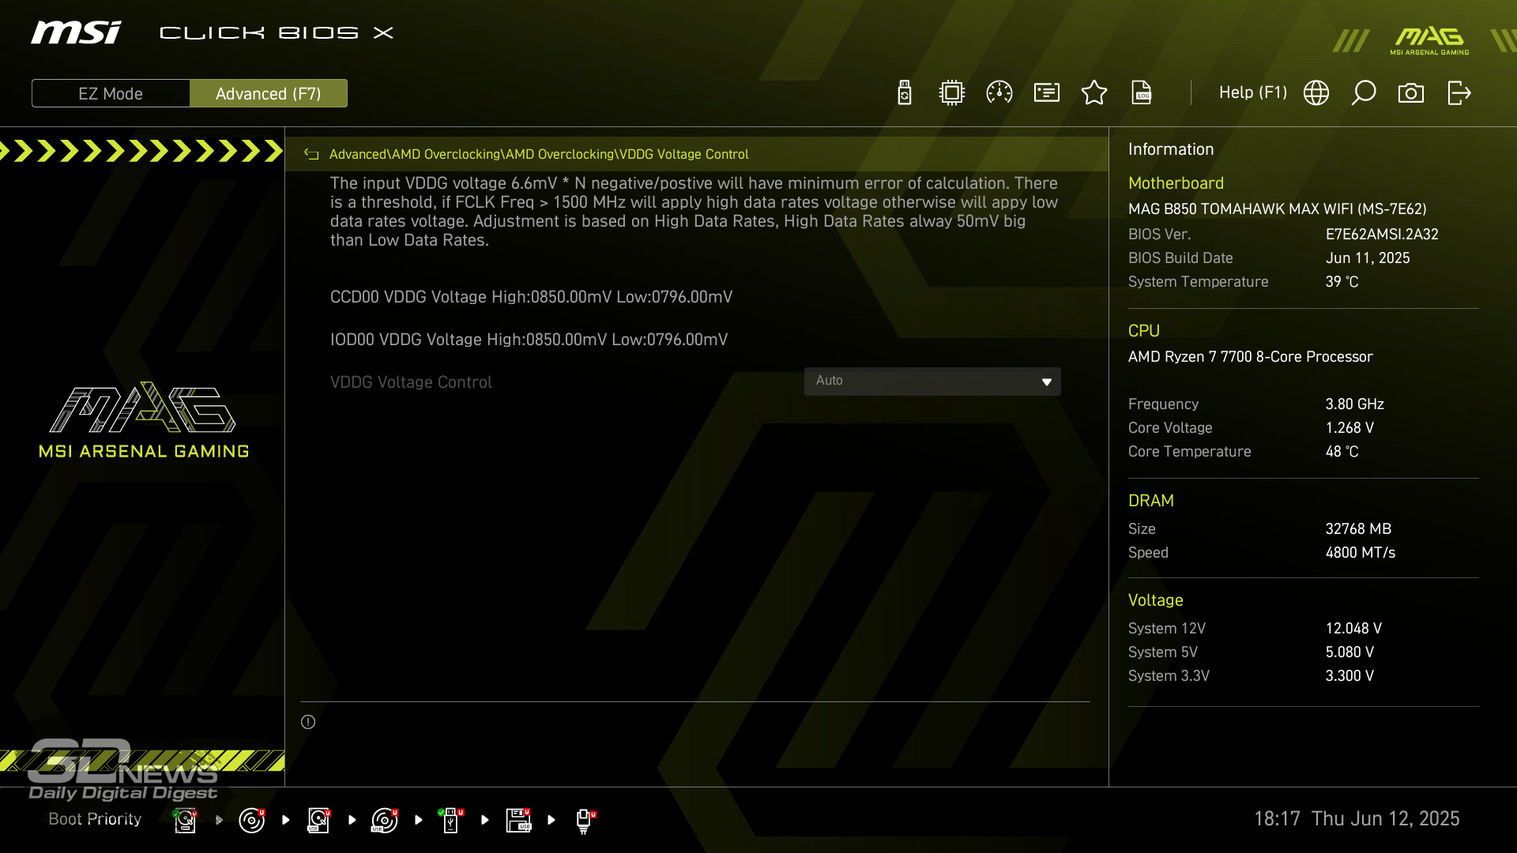1517x853 pixels.
Task: Click the DRAM Speed 4800 MT/s value
Action: [x=1360, y=553]
